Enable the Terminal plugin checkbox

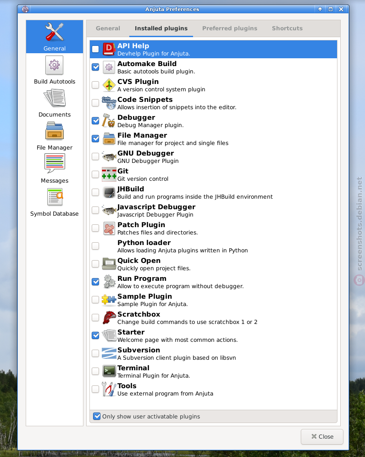click(95, 371)
